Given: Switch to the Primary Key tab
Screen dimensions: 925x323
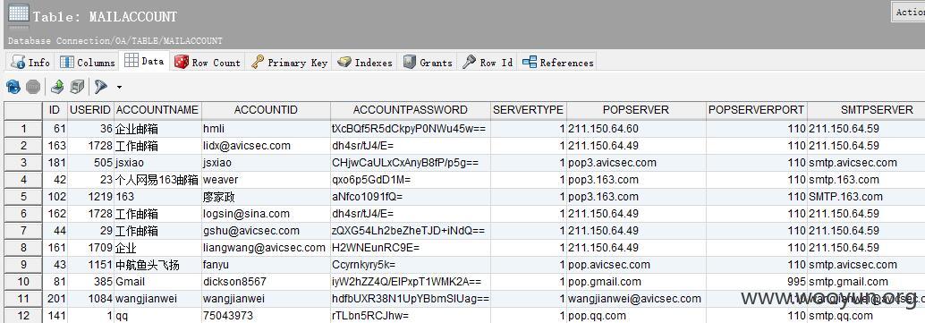Looking at the screenshot, I should (289, 62).
